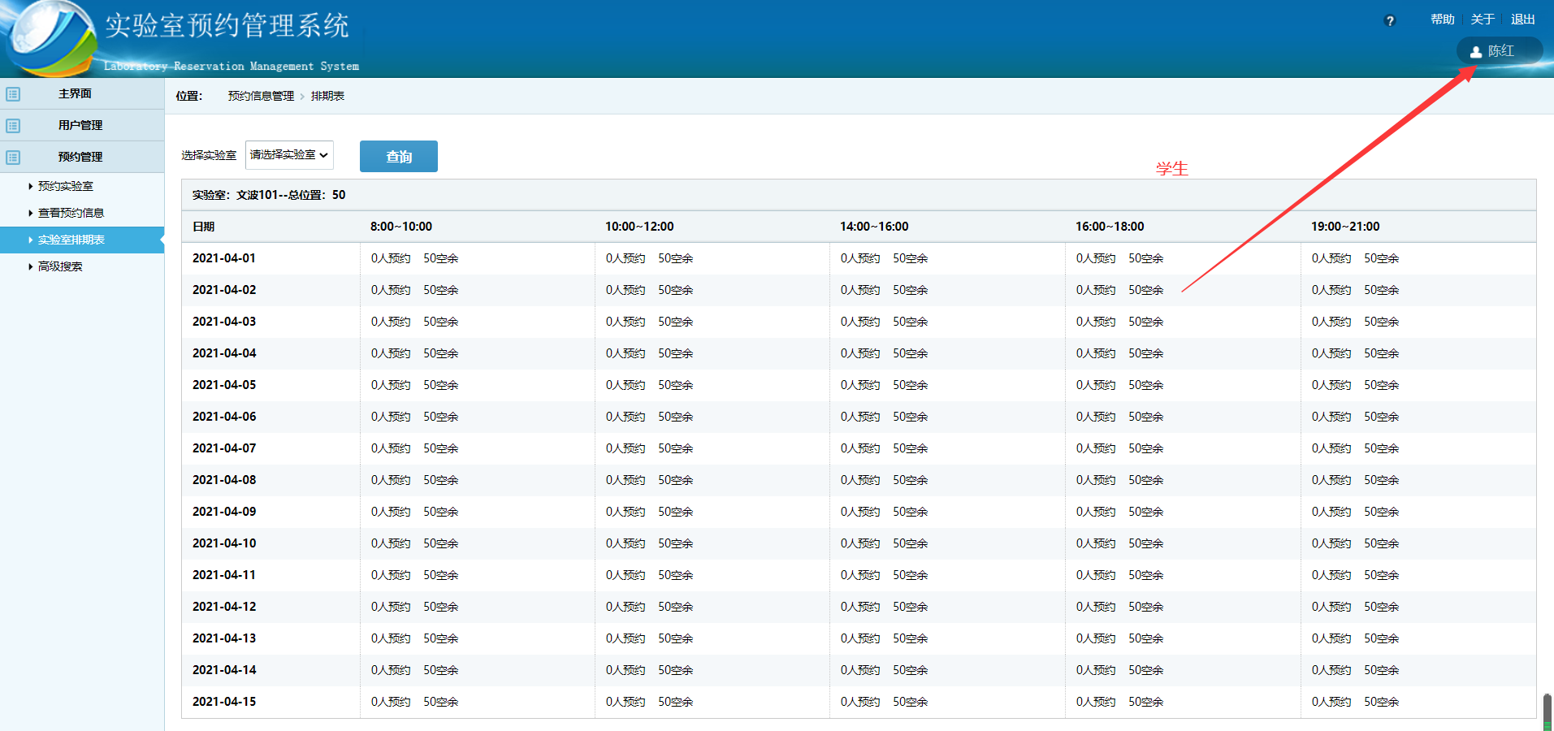Click 50空余 for 2021-04-05 at 14:00~16:00
This screenshot has width=1554, height=731.
pyautogui.click(x=911, y=385)
